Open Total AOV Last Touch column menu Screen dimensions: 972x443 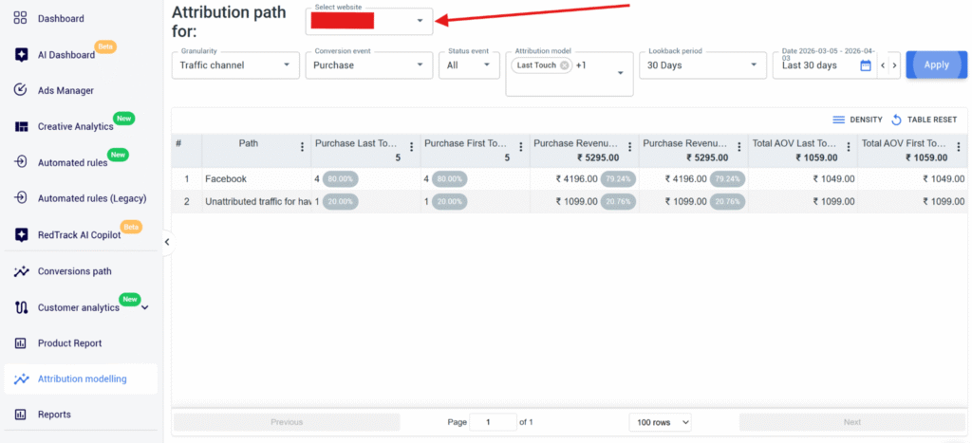click(x=848, y=147)
